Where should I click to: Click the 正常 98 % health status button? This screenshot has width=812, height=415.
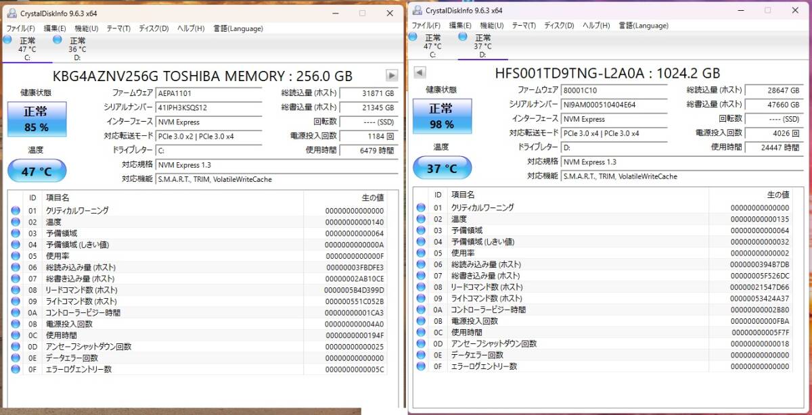pyautogui.click(x=442, y=117)
